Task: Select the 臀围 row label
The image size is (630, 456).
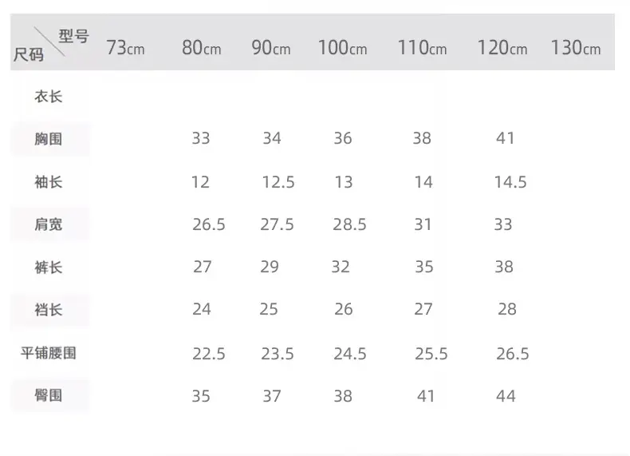Action: click(48, 395)
